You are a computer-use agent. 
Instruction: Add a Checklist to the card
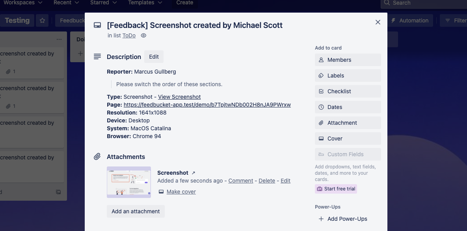pyautogui.click(x=348, y=91)
